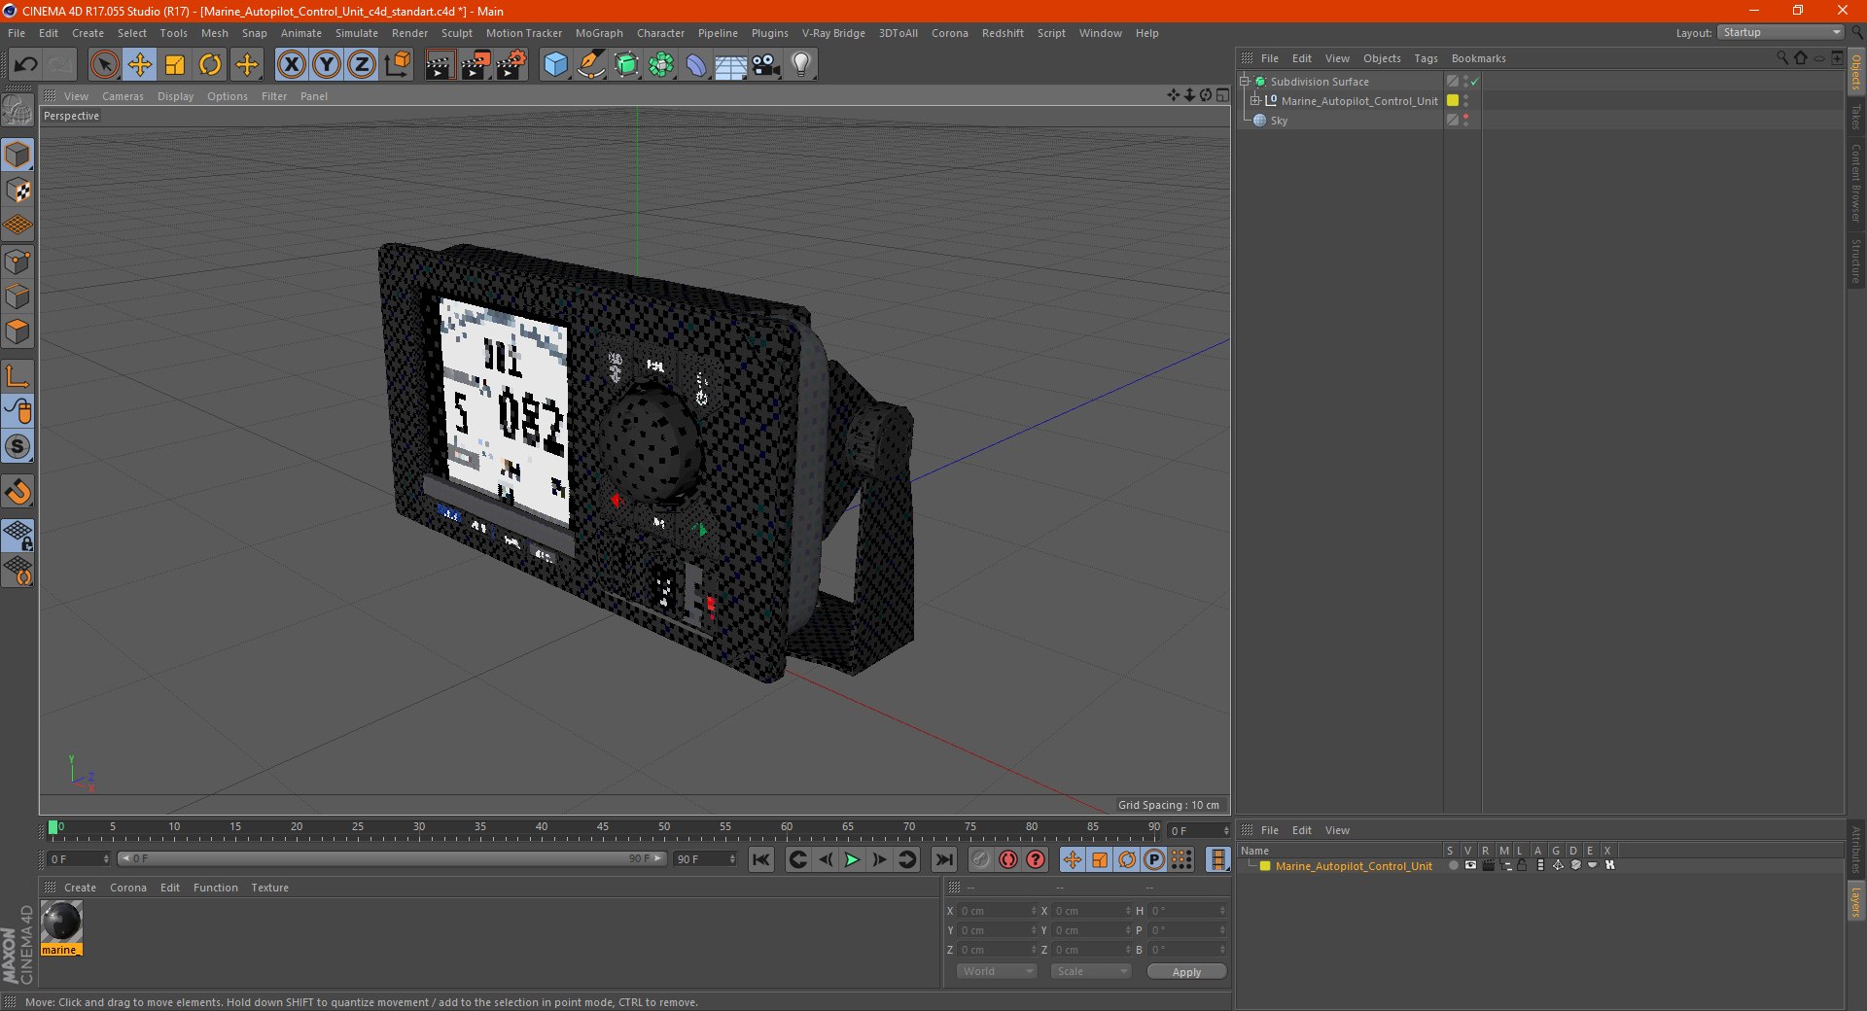
Task: Add a Cube primitive object
Action: [x=555, y=65]
